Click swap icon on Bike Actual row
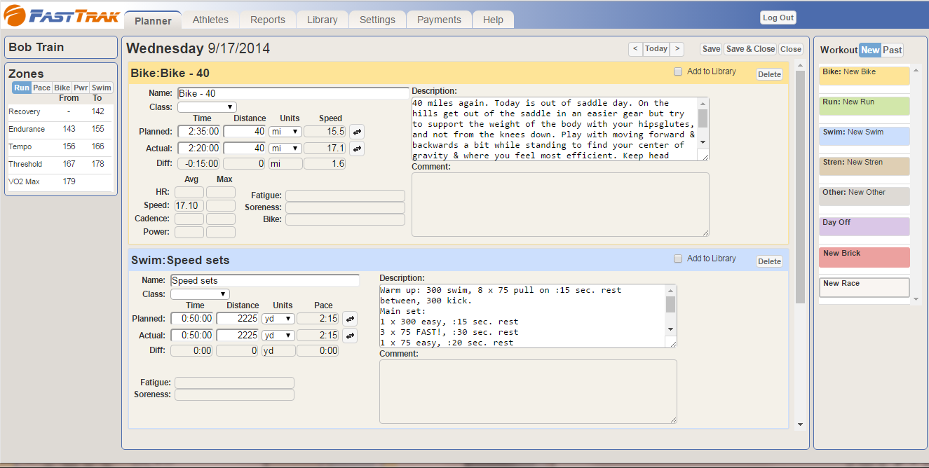The height and width of the screenshot is (468, 929). [356, 149]
